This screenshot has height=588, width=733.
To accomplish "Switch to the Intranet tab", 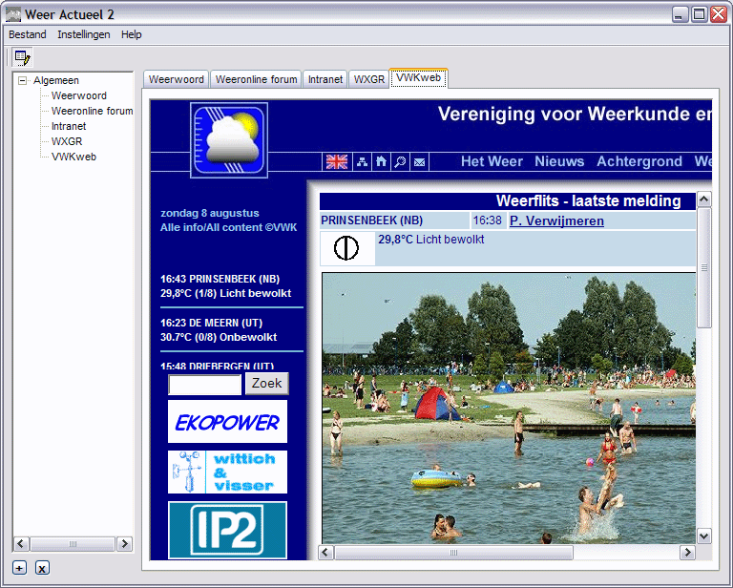I will click(x=325, y=79).
